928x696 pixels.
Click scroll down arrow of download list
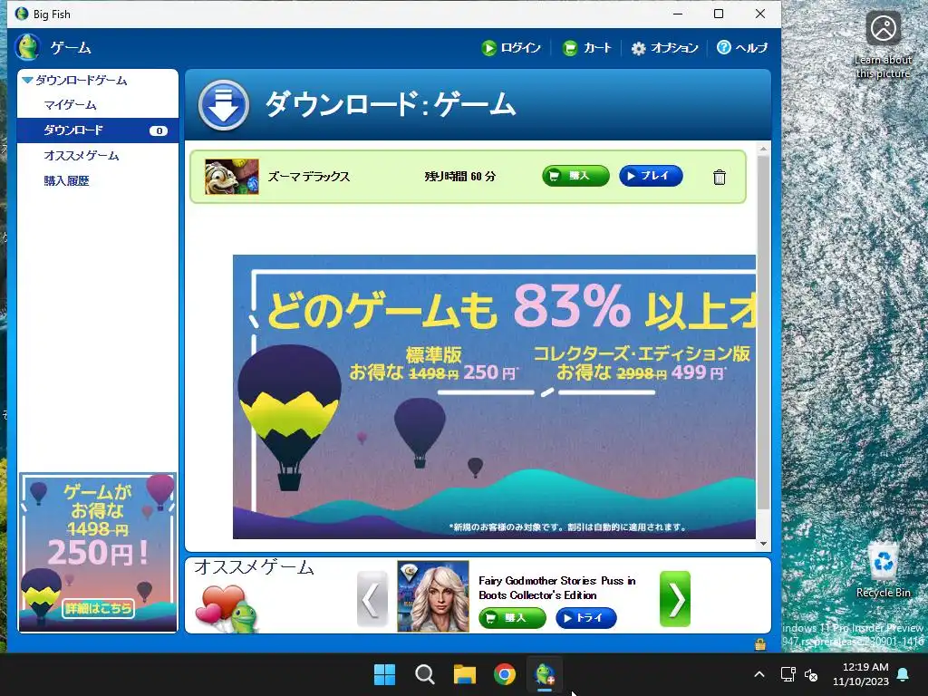[763, 544]
